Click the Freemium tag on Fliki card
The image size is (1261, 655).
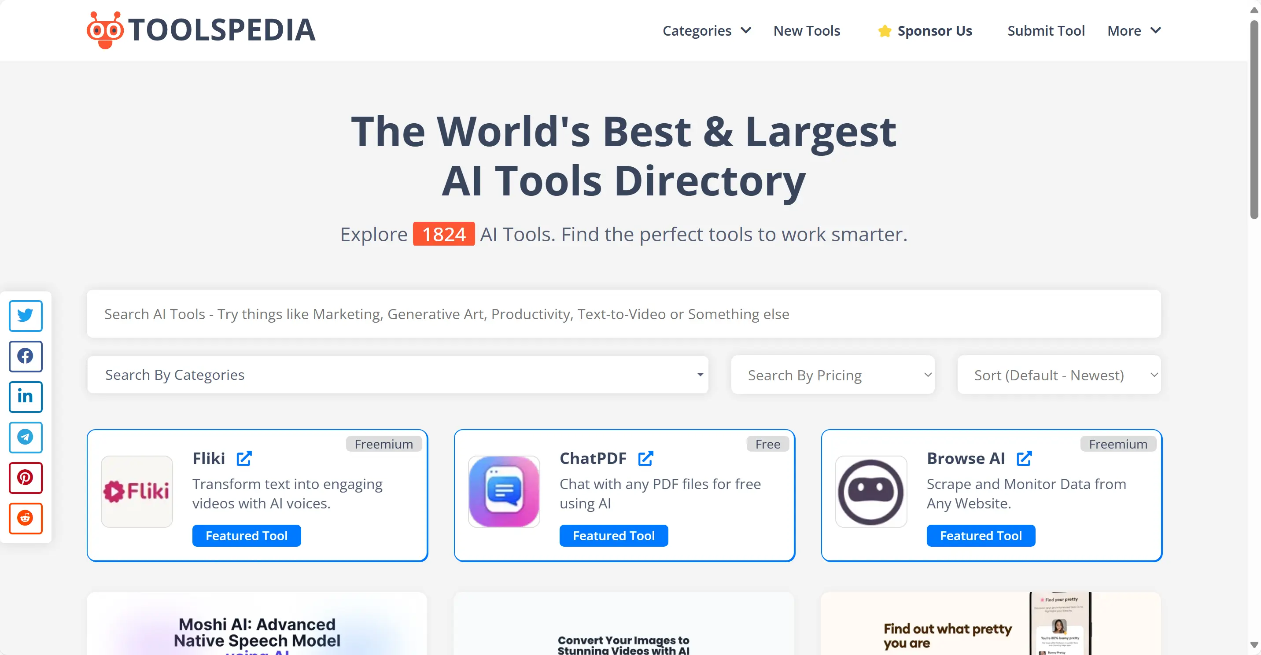point(384,444)
